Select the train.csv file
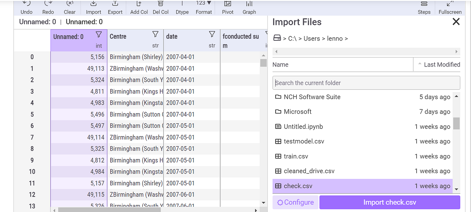Viewport: 471px width, 212px height. click(x=296, y=156)
